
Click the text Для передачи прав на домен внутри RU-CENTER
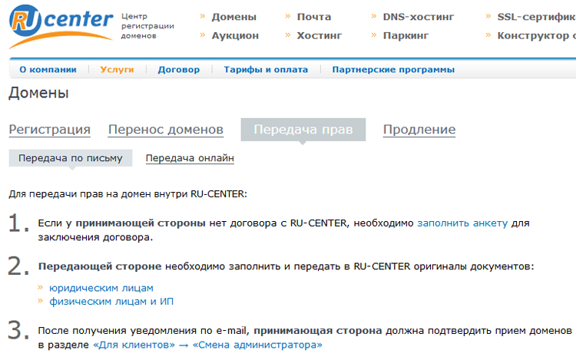click(127, 193)
